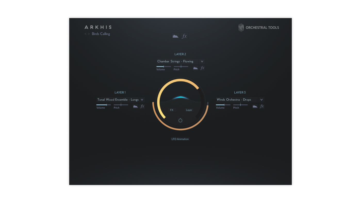Click the glowing blue curve in the dial
This screenshot has width=361, height=203.
pos(180,98)
